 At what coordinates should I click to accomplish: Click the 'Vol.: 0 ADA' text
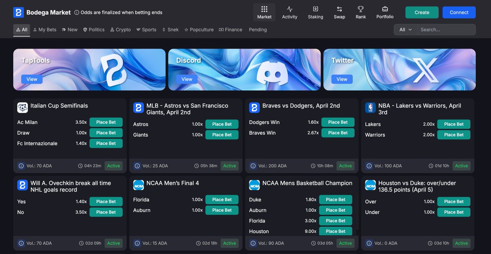(386, 243)
